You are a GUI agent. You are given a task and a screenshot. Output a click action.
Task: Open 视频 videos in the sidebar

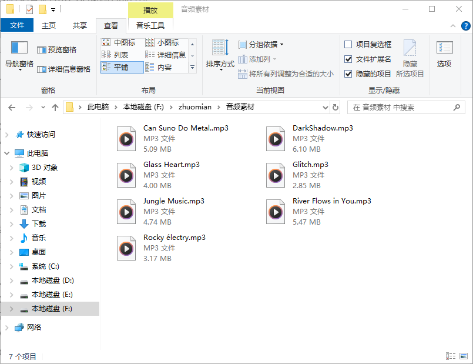[x=39, y=181]
